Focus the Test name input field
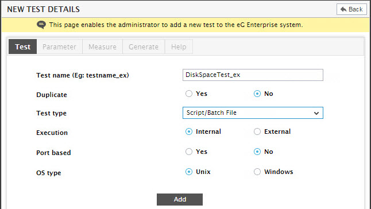 253,75
